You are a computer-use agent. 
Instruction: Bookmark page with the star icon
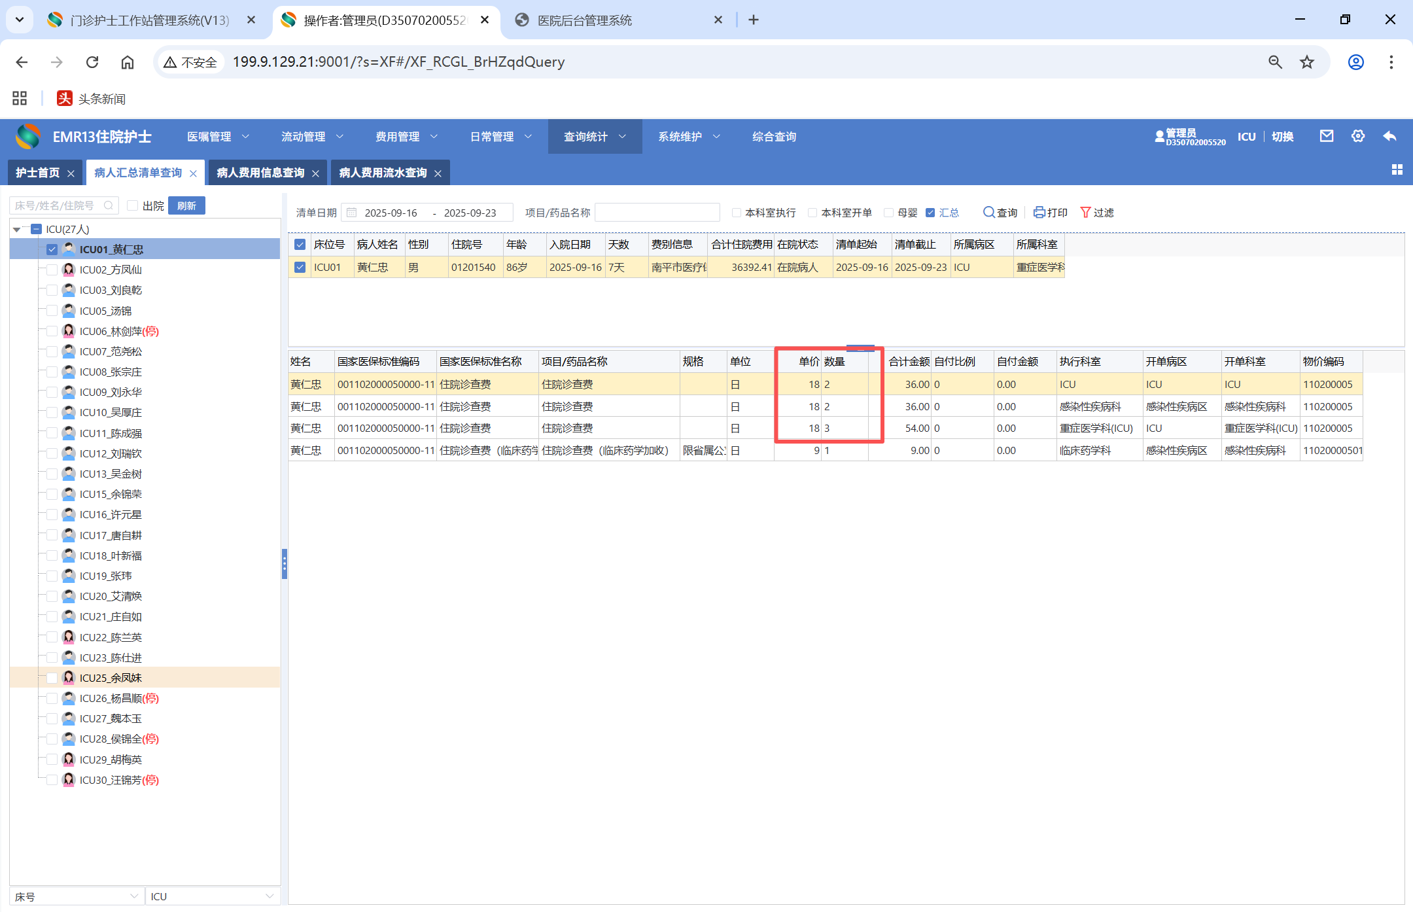point(1306,62)
